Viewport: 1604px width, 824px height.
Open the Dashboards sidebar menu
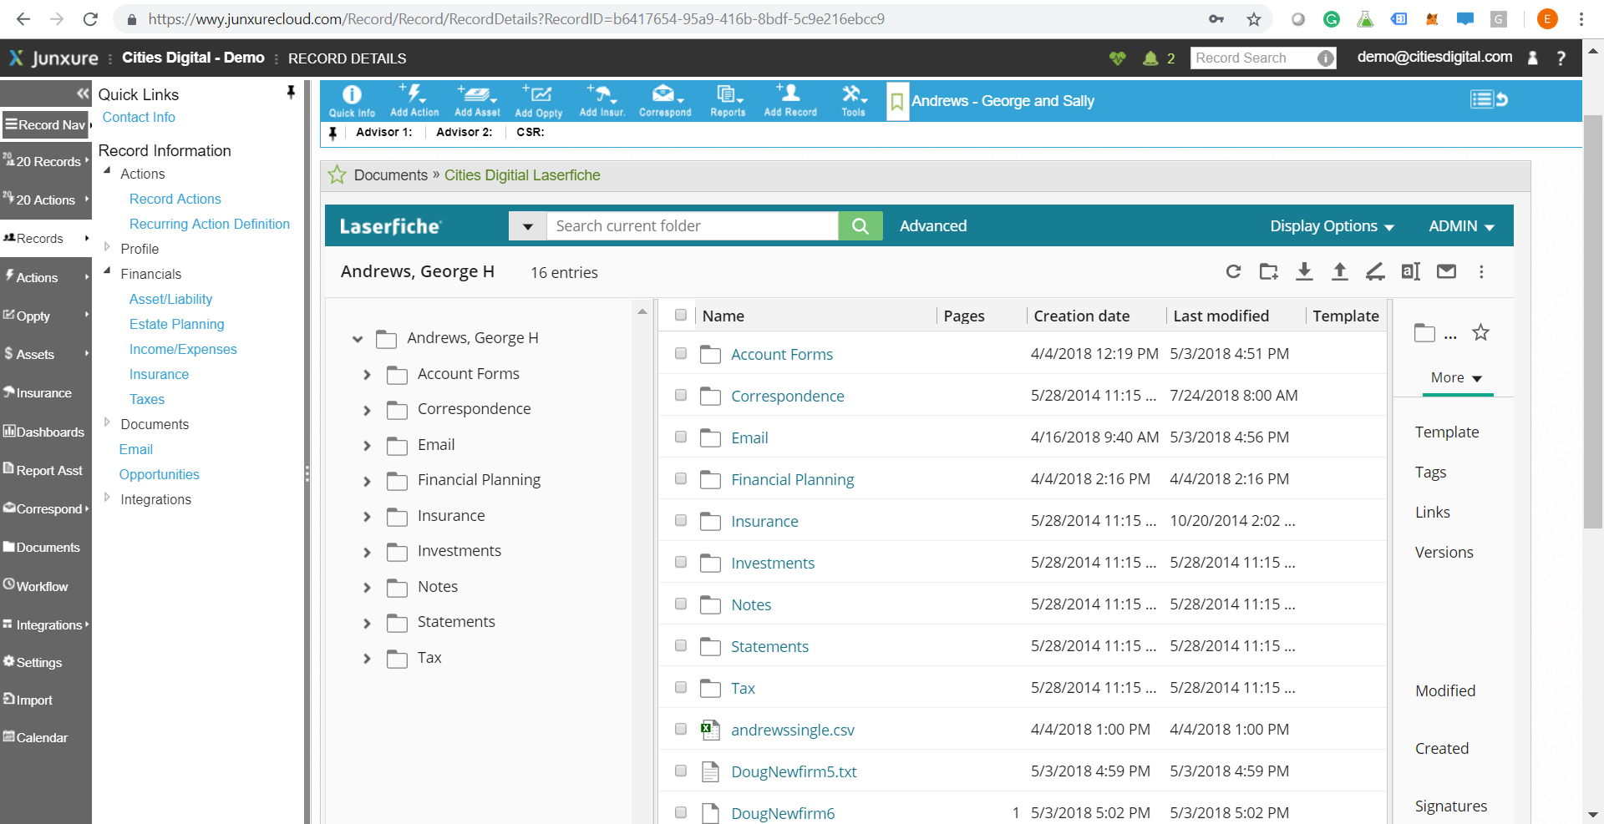pyautogui.click(x=44, y=432)
